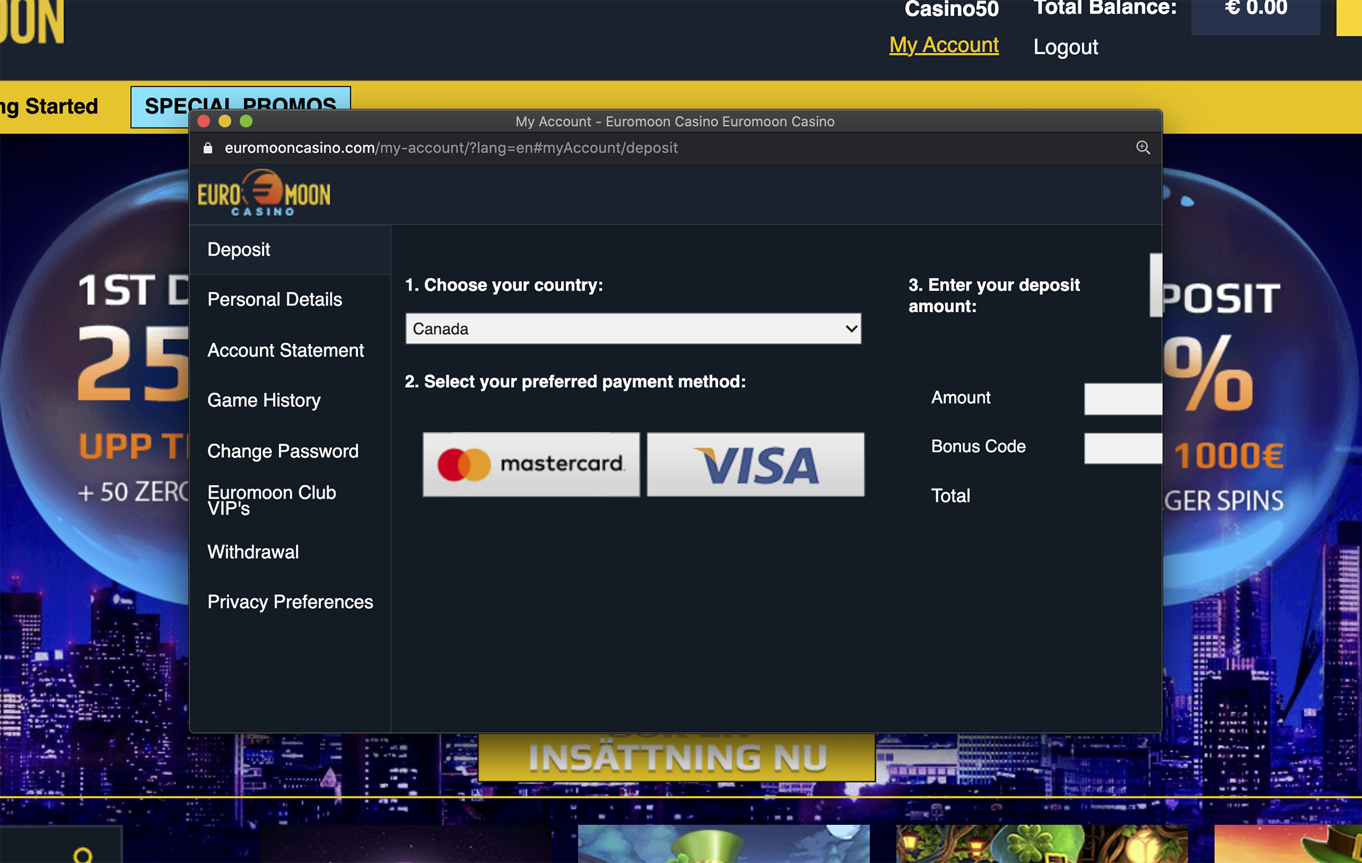The image size is (1362, 863).
Task: Click the INSÄTTNING NU deposit button
Action: 677,757
